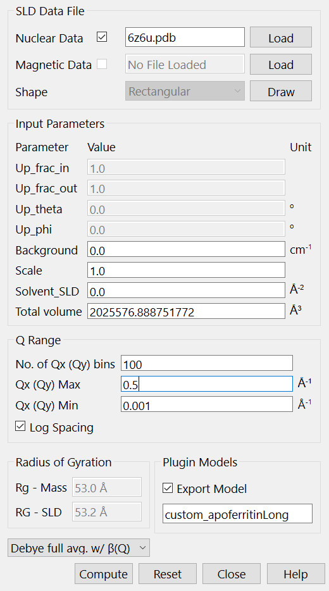This screenshot has height=591, width=329.
Task: Open the Help documentation
Action: 296,574
